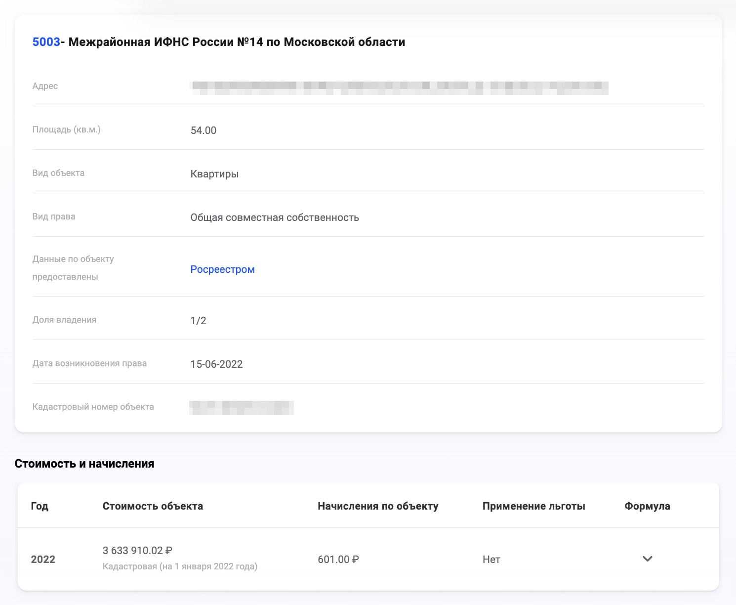Select the charge amount 601.00 ₽
The image size is (736, 605).
pyautogui.click(x=338, y=560)
